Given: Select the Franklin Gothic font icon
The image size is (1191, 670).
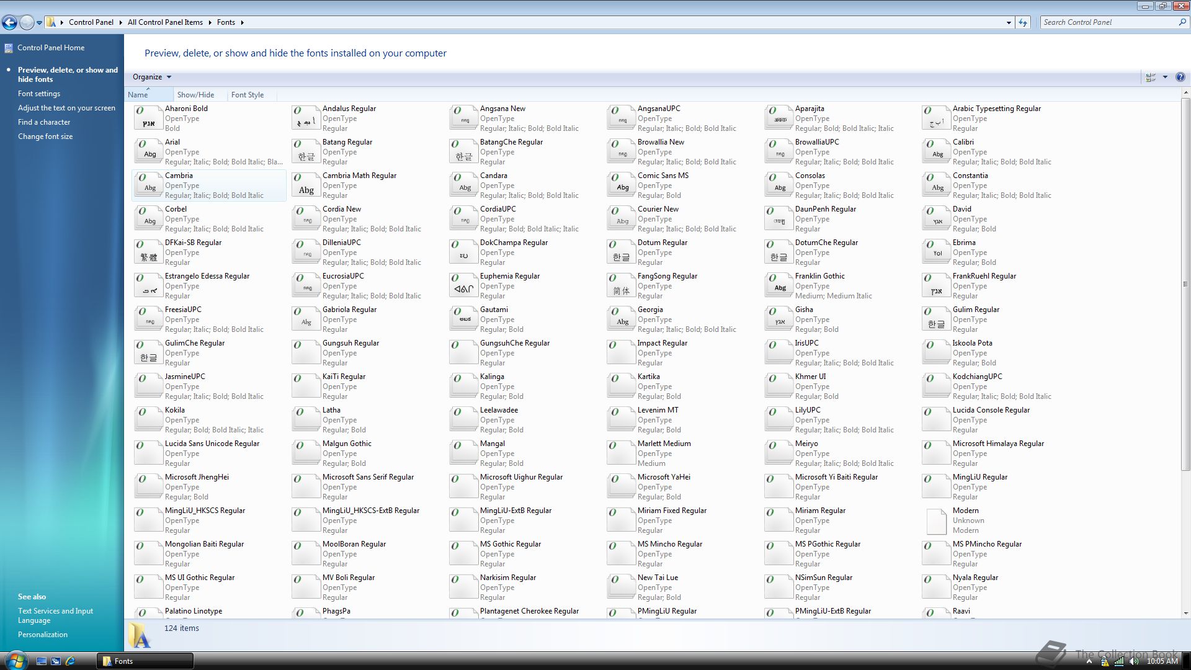Looking at the screenshot, I should pos(778,285).
